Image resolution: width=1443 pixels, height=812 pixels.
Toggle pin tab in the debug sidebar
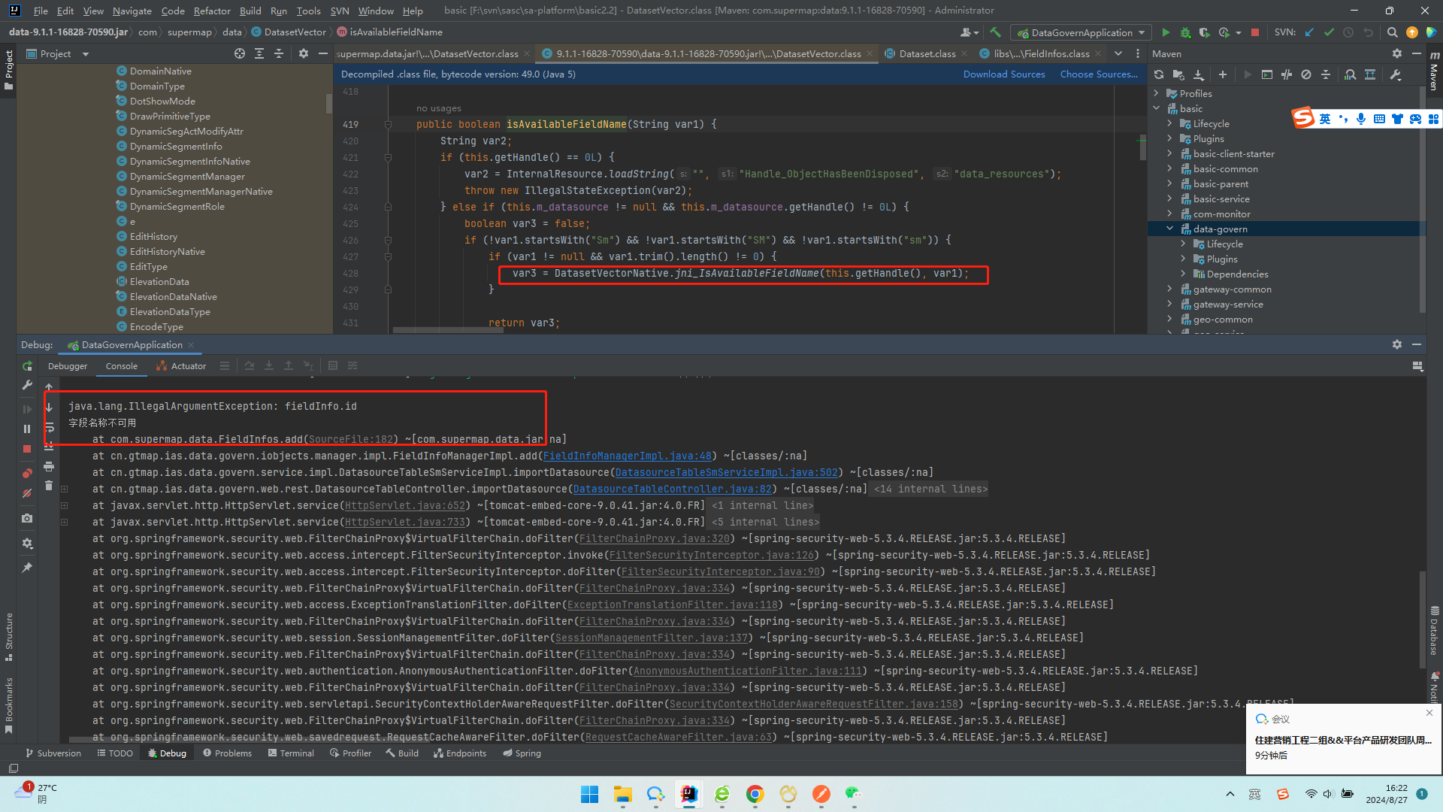click(27, 568)
